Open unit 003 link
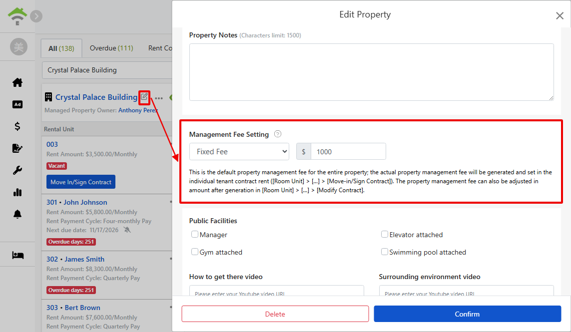The width and height of the screenshot is (571, 332). pyautogui.click(x=52, y=144)
